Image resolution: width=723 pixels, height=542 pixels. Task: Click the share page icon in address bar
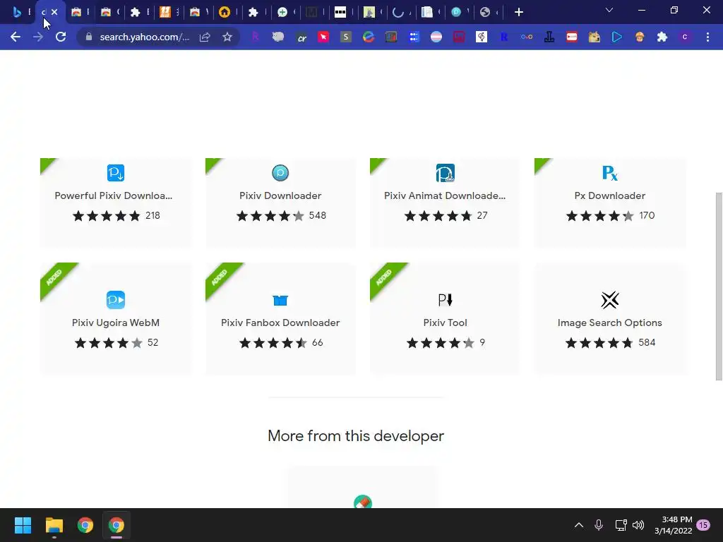tap(205, 37)
